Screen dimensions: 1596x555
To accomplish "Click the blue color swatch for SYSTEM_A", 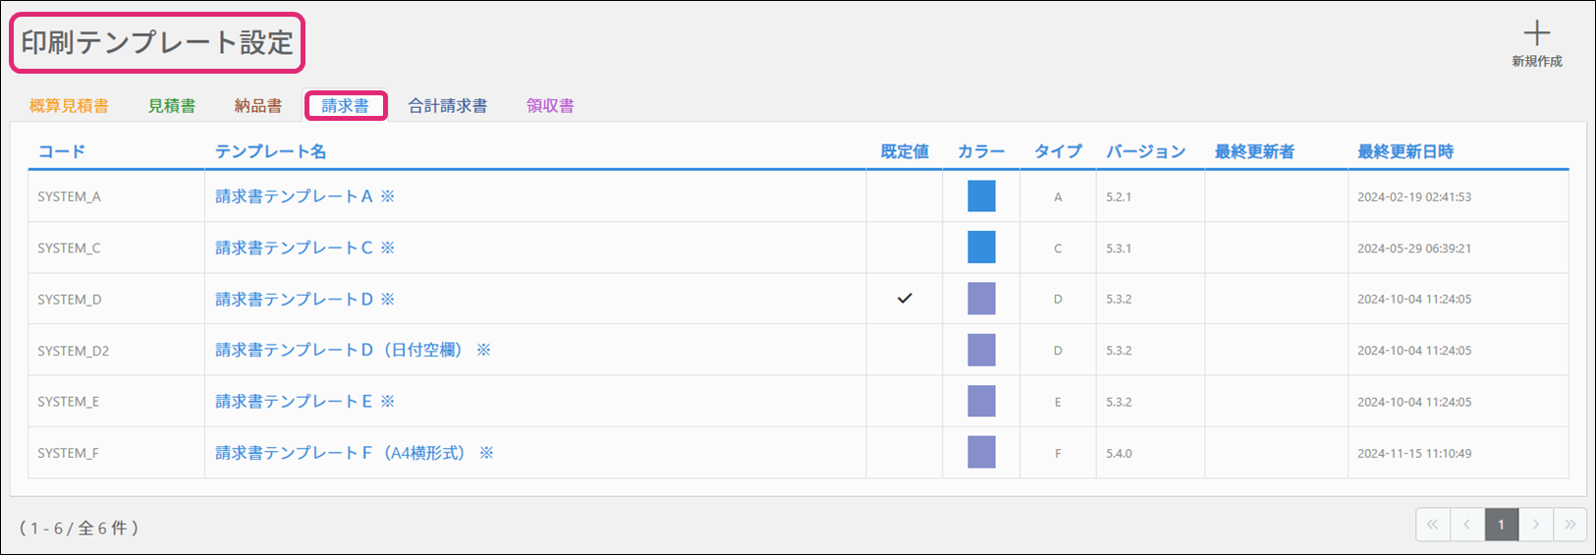I will tap(981, 196).
